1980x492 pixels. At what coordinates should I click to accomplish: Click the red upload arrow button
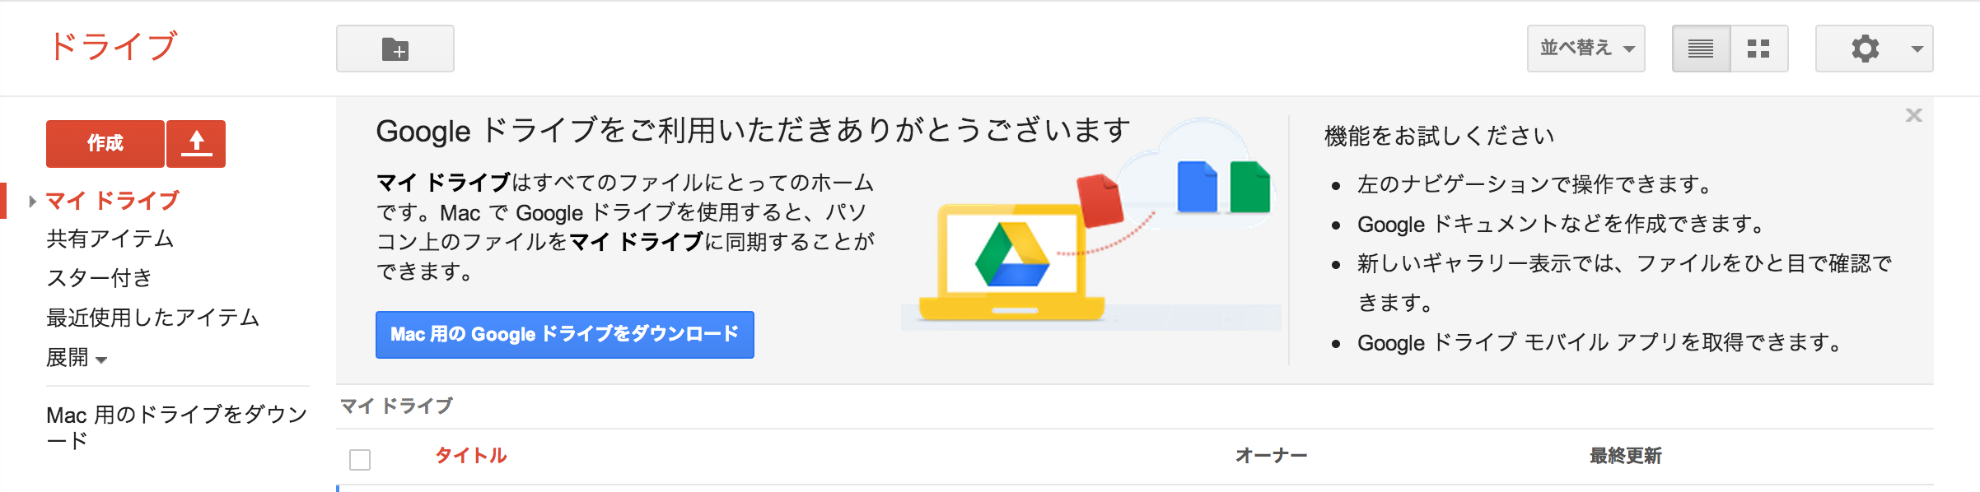pyautogui.click(x=196, y=144)
